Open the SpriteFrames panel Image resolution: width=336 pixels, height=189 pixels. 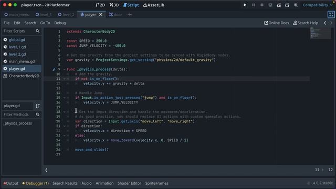[x=156, y=183]
